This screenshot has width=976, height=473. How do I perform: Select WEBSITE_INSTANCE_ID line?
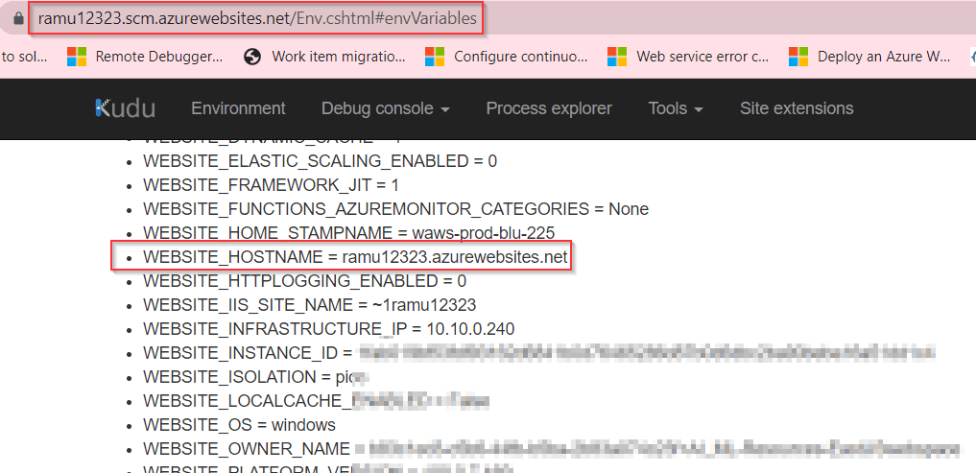tap(539, 353)
